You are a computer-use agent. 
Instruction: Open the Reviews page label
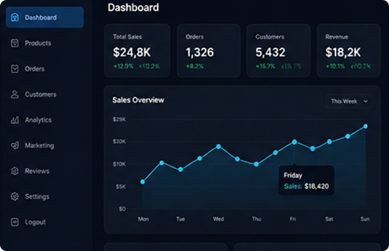pos(37,171)
